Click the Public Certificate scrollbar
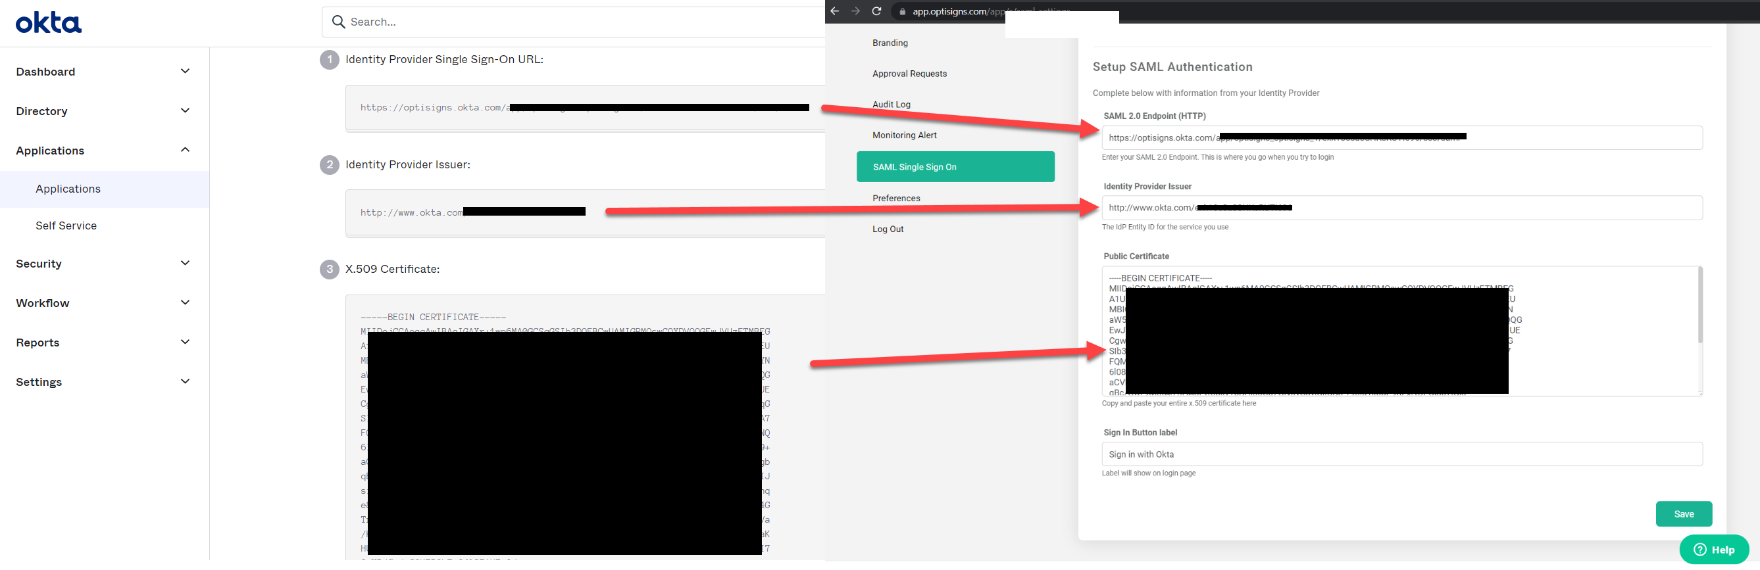1760x570 pixels. [x=1700, y=306]
